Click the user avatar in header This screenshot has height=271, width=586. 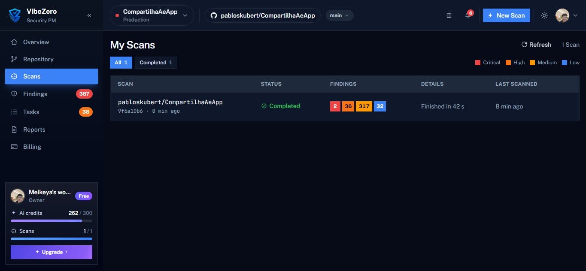tap(562, 15)
